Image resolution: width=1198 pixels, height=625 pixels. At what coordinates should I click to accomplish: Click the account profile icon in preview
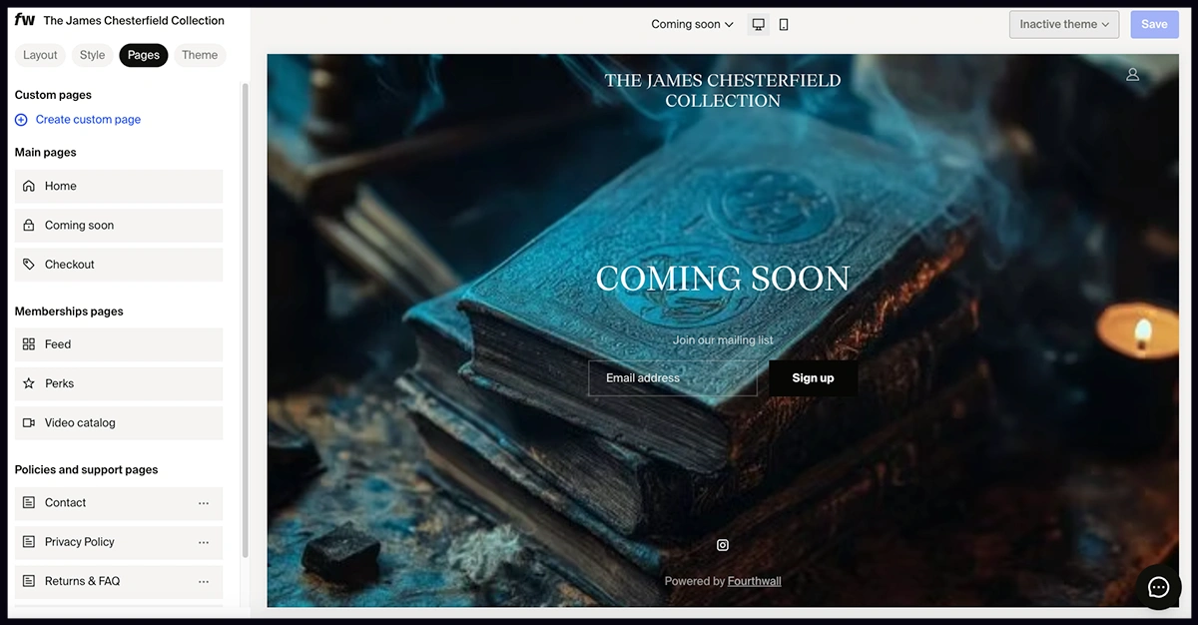click(1132, 74)
